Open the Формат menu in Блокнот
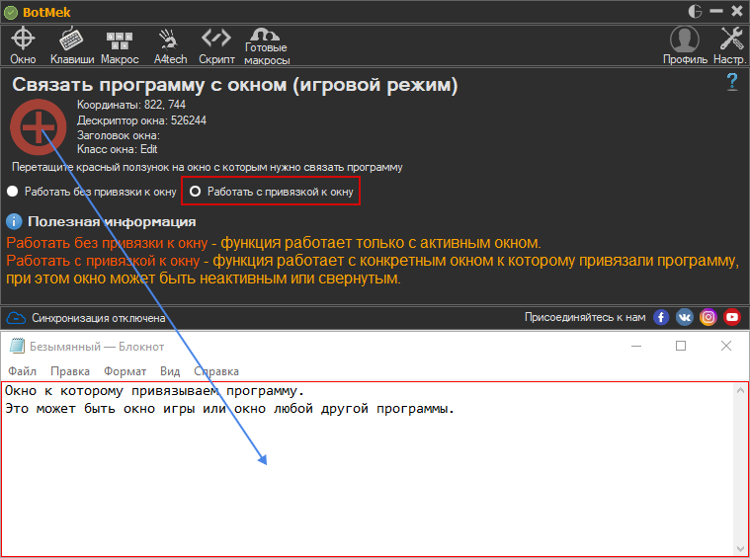Viewport: 750px width, 558px height. click(125, 371)
